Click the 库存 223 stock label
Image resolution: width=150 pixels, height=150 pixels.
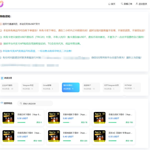point(83,141)
